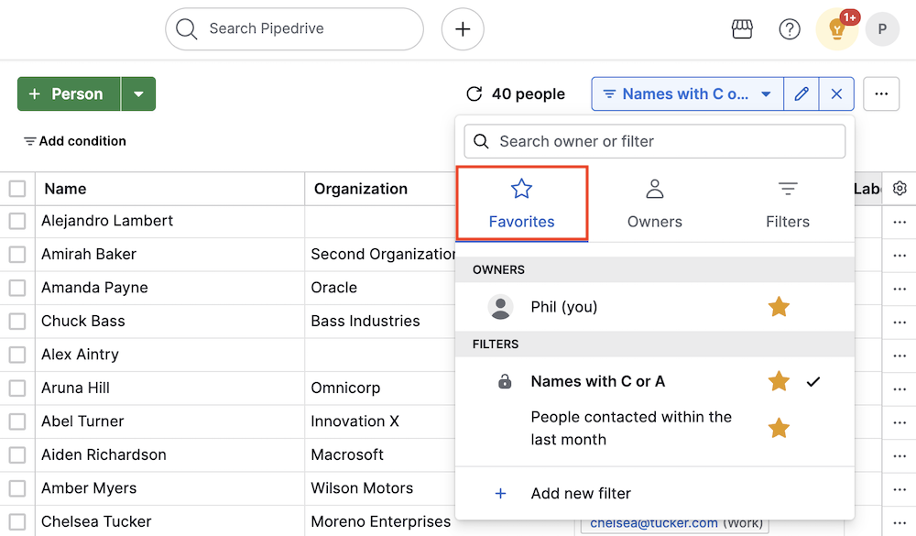Refresh the list of 40 people
916x536 pixels.
(x=474, y=93)
